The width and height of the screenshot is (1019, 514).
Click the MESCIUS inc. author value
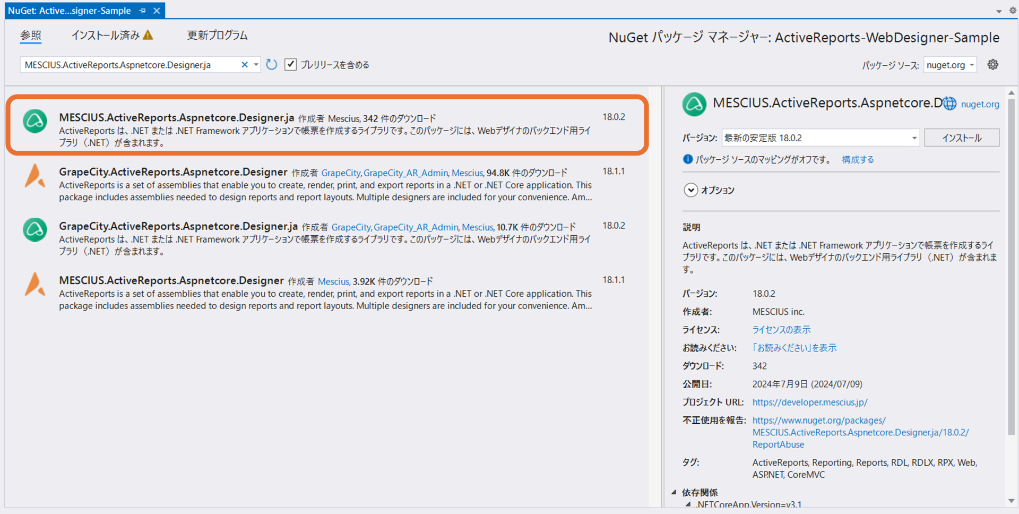pyautogui.click(x=778, y=312)
